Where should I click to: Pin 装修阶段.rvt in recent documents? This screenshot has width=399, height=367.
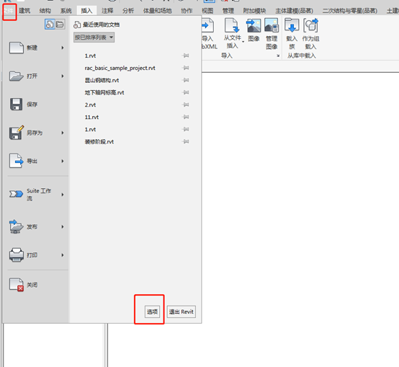point(186,141)
